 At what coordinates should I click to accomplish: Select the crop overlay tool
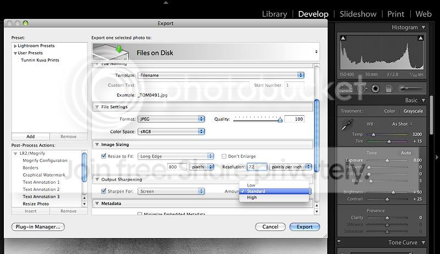346,88
